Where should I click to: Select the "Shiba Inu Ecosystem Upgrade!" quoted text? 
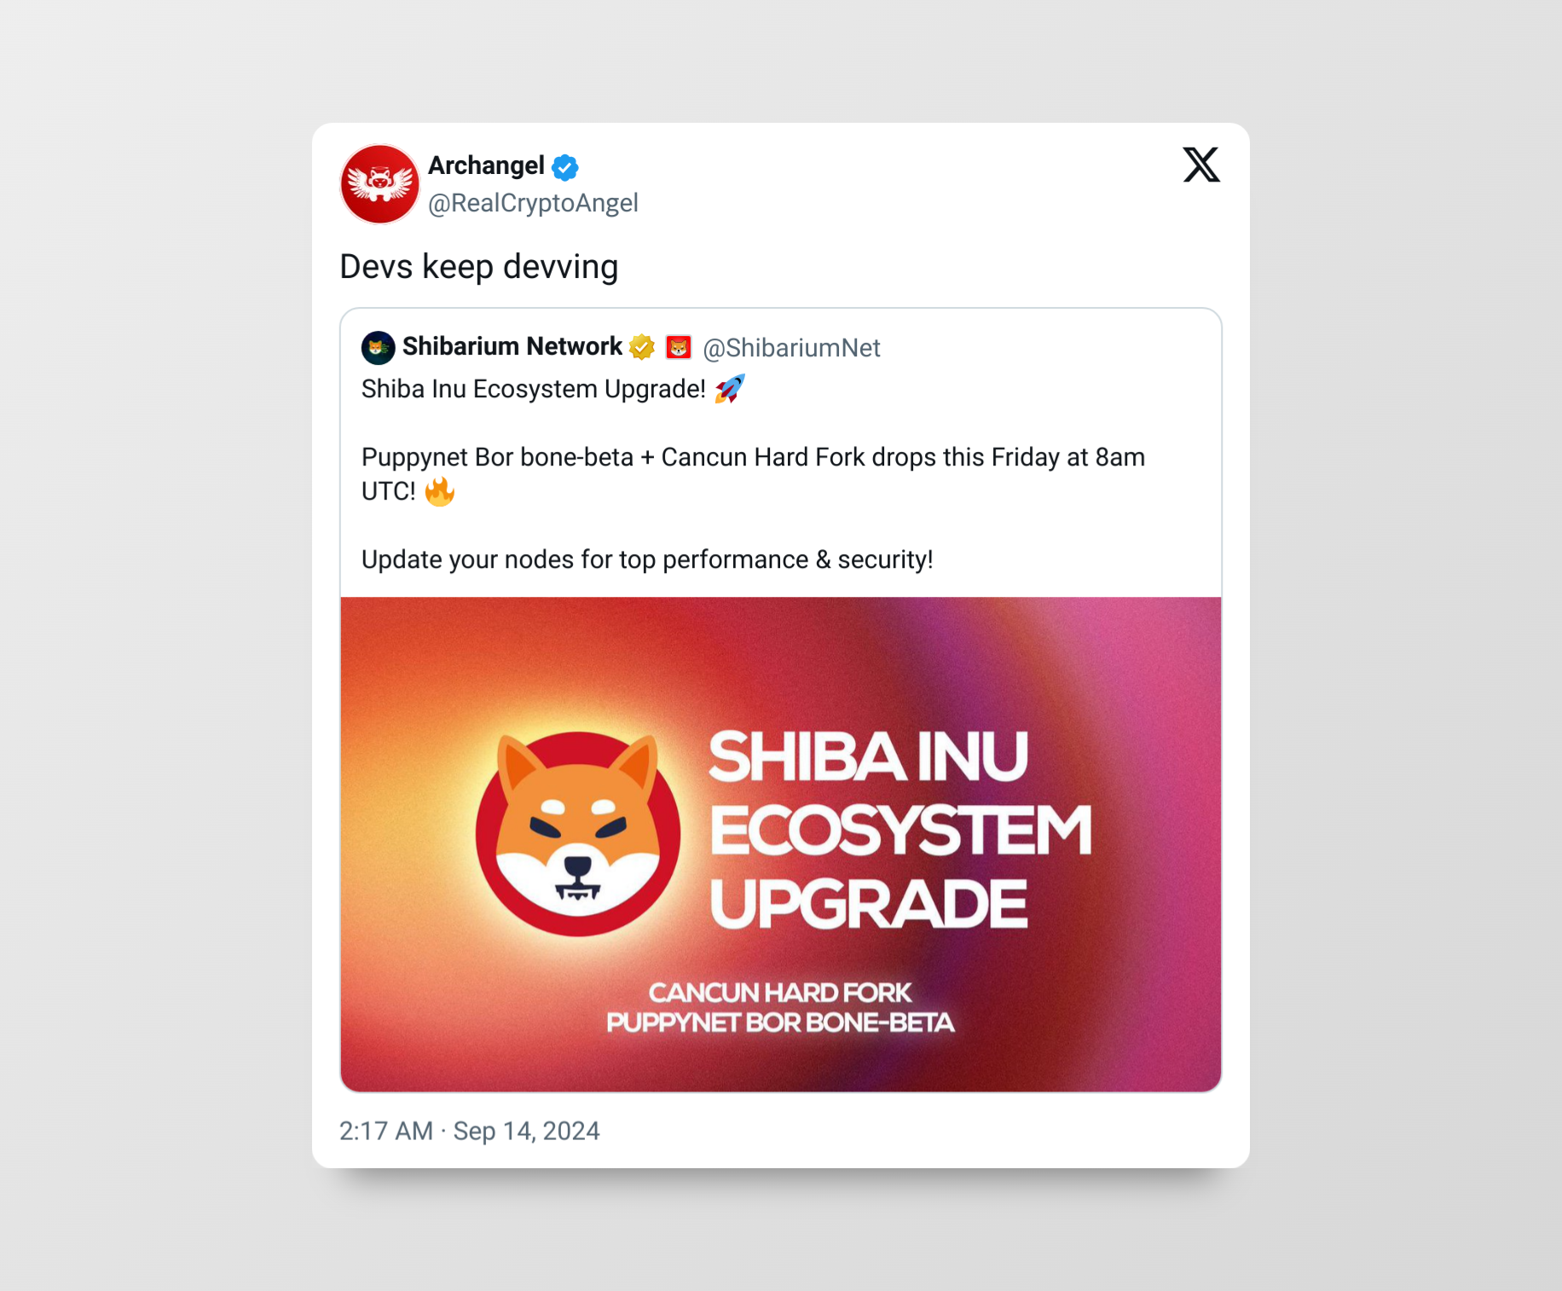tap(533, 389)
